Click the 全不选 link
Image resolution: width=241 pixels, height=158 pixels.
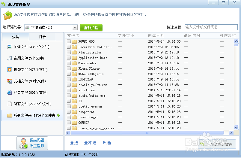click(90, 143)
